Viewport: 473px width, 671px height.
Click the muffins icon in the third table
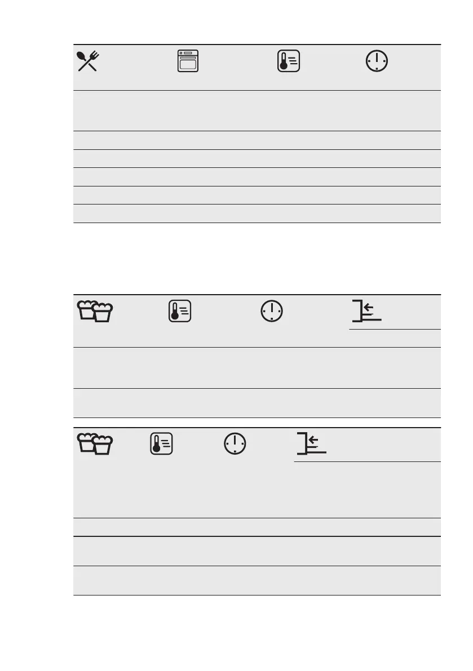(95, 444)
